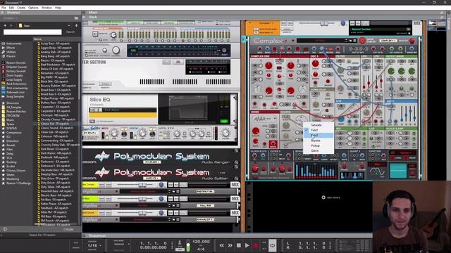Choose Bipolar in the shaper mode menu
The width and height of the screenshot is (451, 253).
coord(319,141)
